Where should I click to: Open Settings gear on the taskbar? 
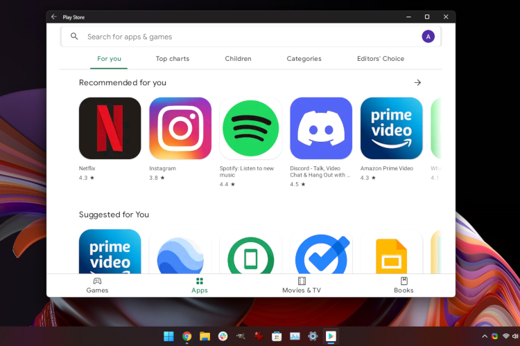pyautogui.click(x=313, y=336)
